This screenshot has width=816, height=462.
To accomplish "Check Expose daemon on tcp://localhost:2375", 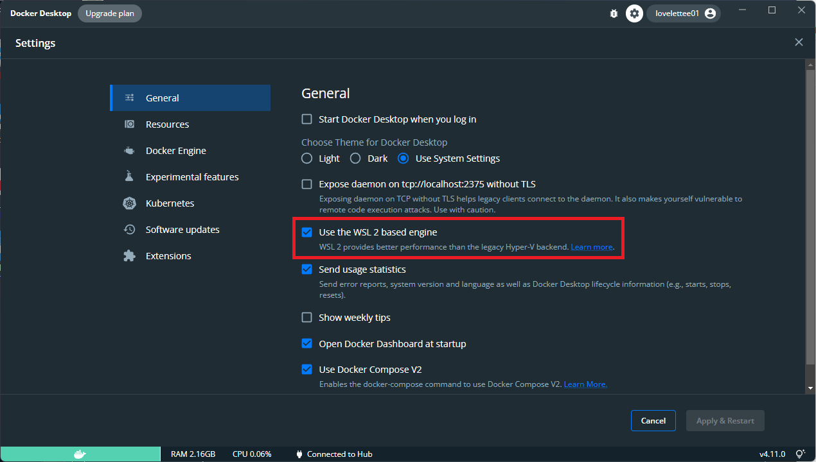I will tap(306, 184).
